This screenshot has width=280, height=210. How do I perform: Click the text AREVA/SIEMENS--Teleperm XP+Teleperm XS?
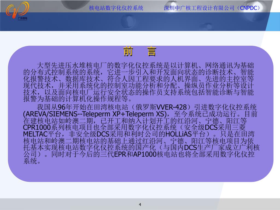(95, 114)
